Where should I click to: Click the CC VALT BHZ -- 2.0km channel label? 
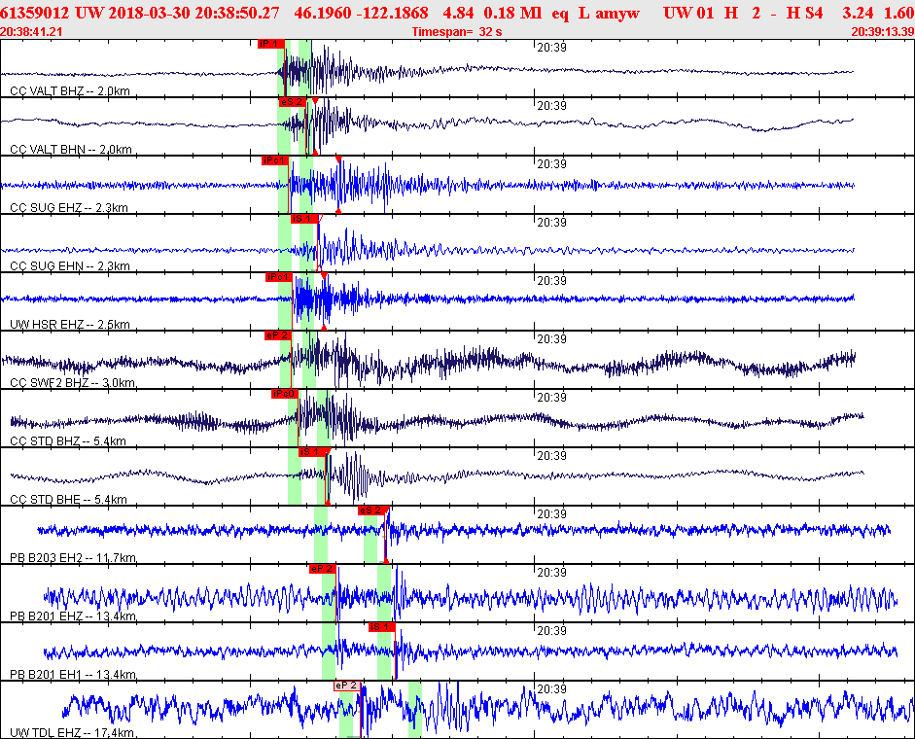coord(70,91)
